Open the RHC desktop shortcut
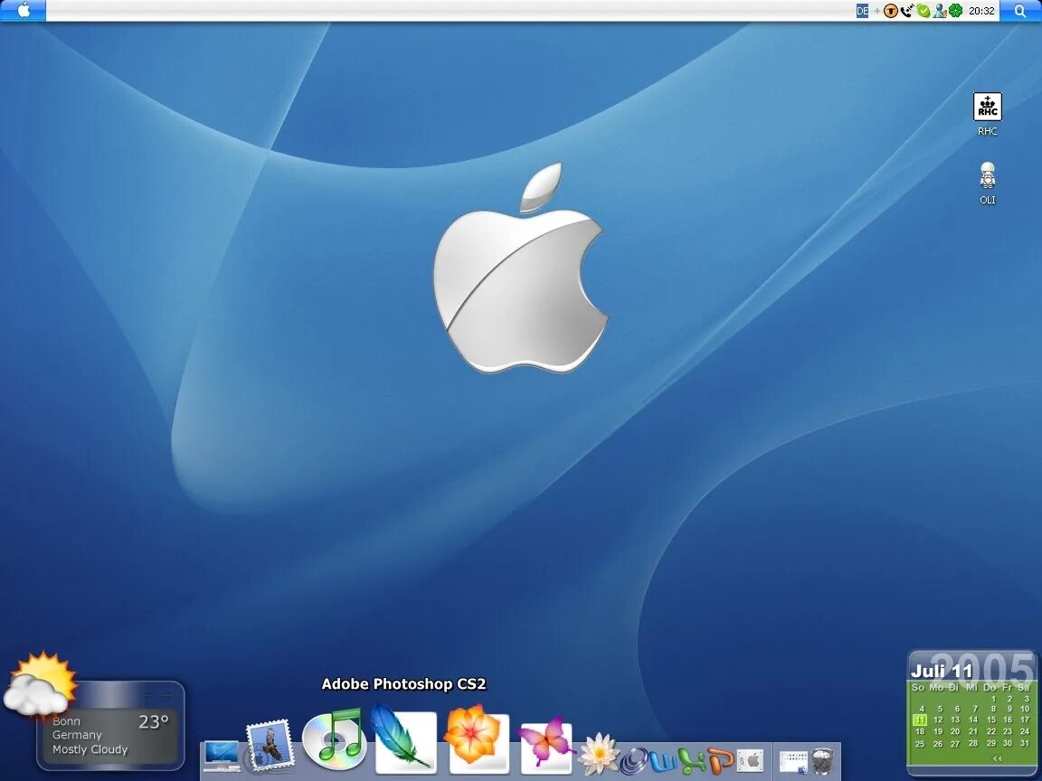Screen dimensions: 1042x781 coord(988,114)
